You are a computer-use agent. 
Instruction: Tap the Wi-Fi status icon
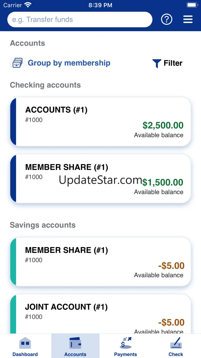[28, 5]
